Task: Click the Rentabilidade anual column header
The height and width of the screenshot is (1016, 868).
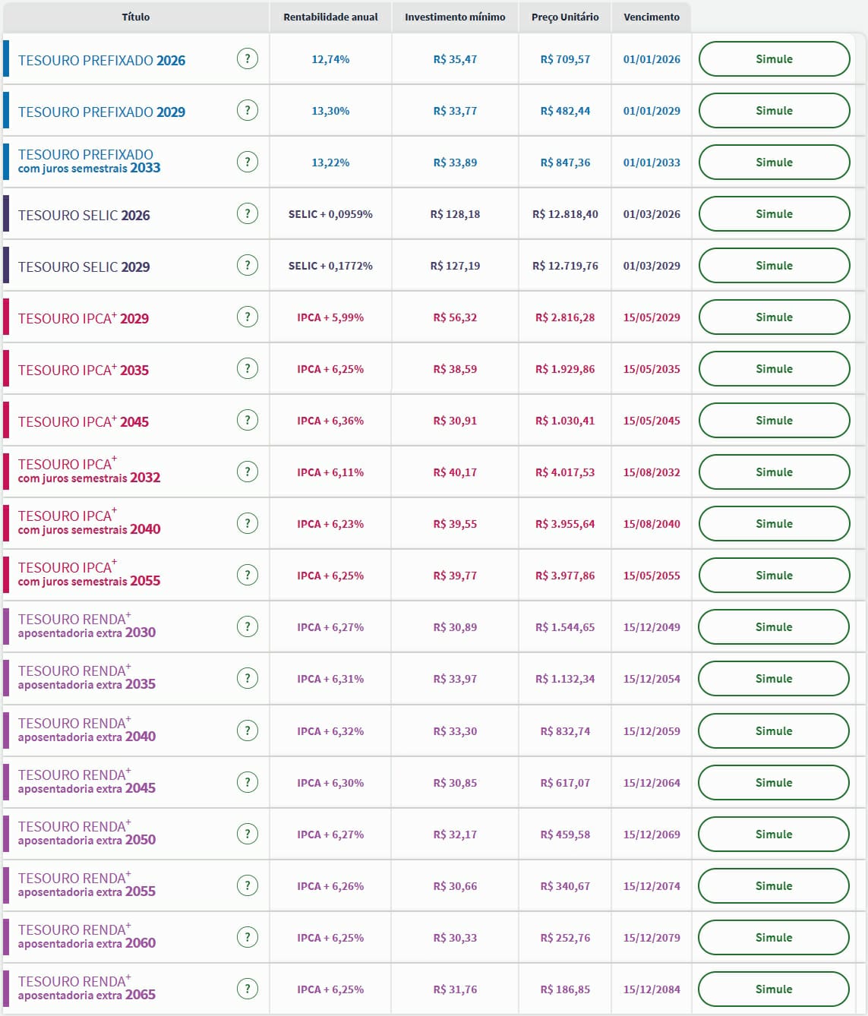Action: [330, 17]
